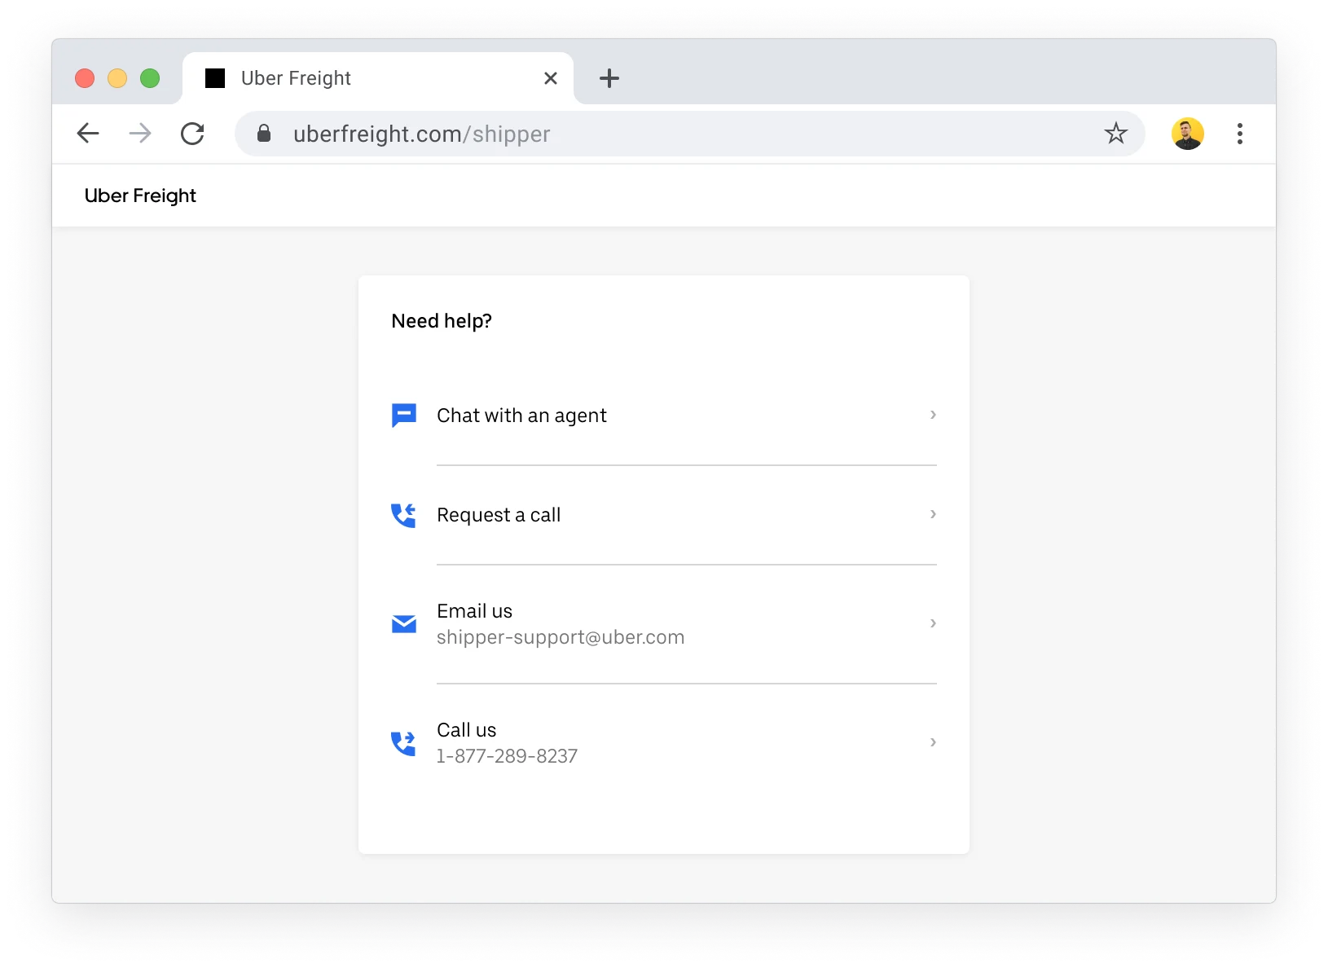Click the Need help? heading
Viewport: 1328px width, 968px height.
(442, 321)
